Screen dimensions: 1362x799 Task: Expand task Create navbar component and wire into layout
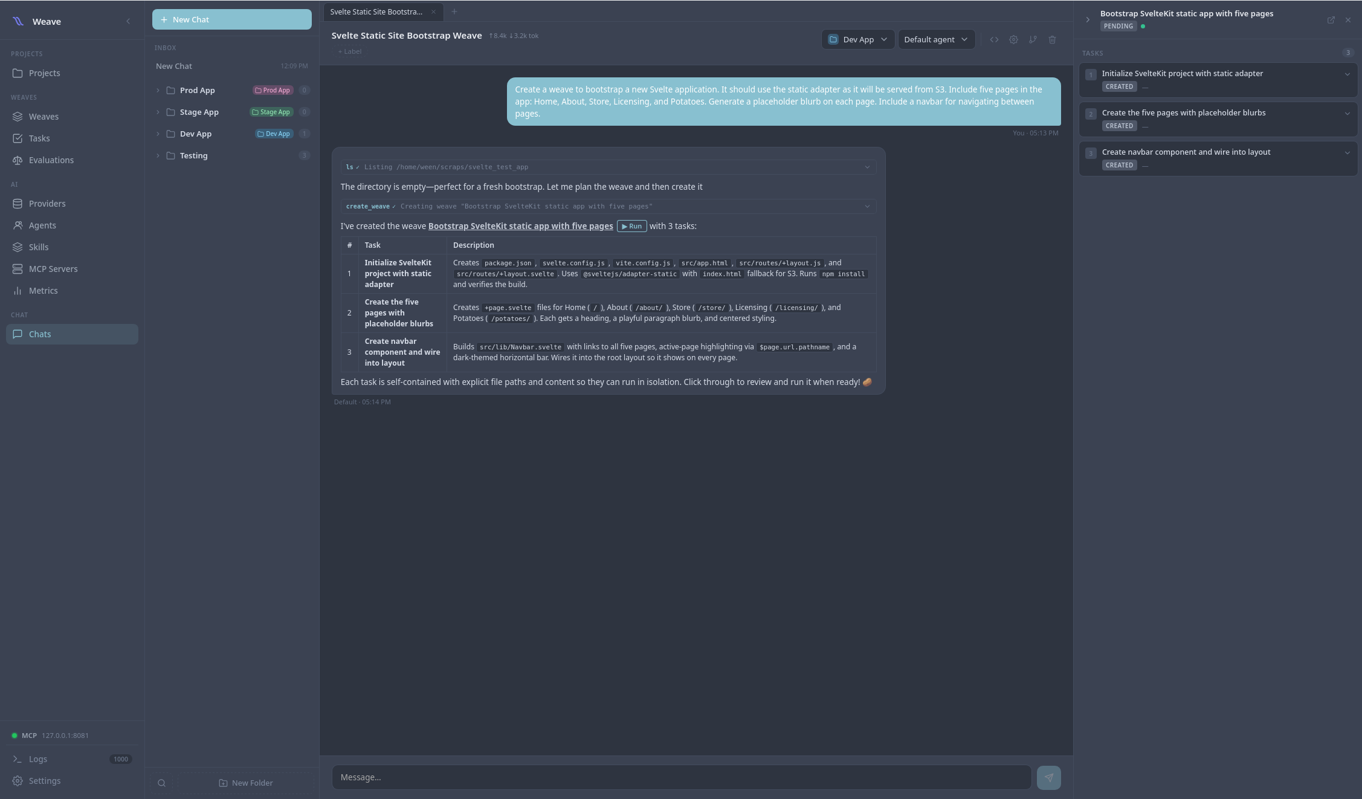(1347, 153)
